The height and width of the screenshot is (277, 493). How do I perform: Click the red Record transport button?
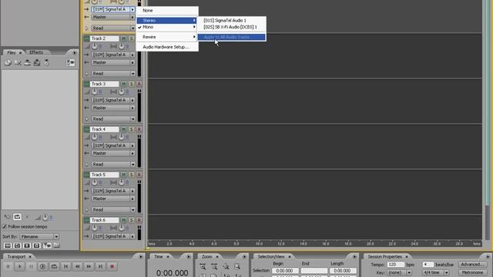pos(112,267)
